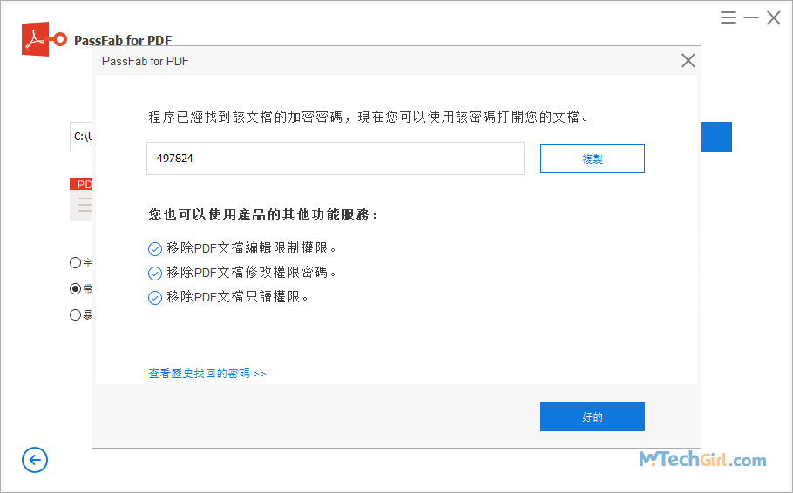Close the PassFab for PDF password dialog

688,61
